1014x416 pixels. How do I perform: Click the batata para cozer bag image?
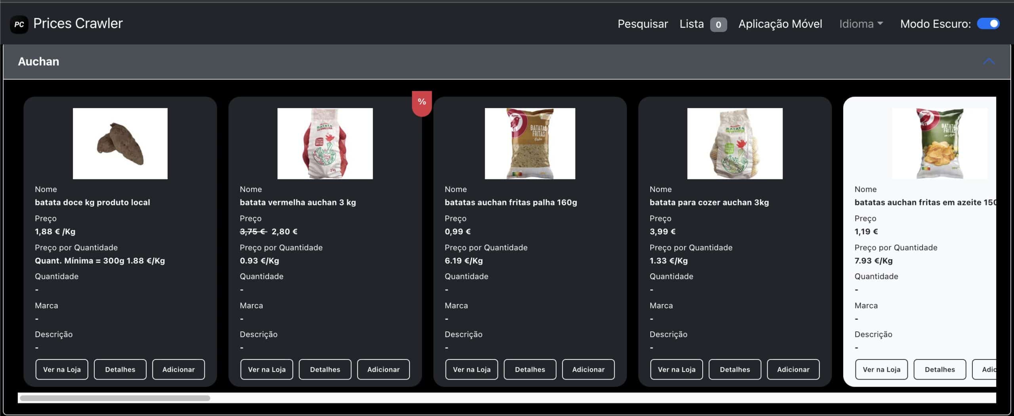[735, 143]
